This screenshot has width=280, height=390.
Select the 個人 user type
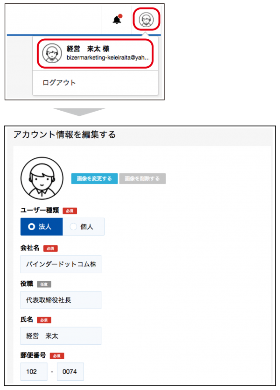click(84, 227)
